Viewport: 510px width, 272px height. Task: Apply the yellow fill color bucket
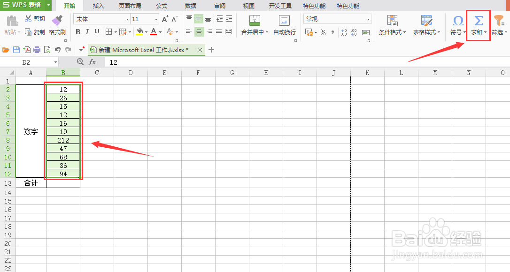[139, 32]
